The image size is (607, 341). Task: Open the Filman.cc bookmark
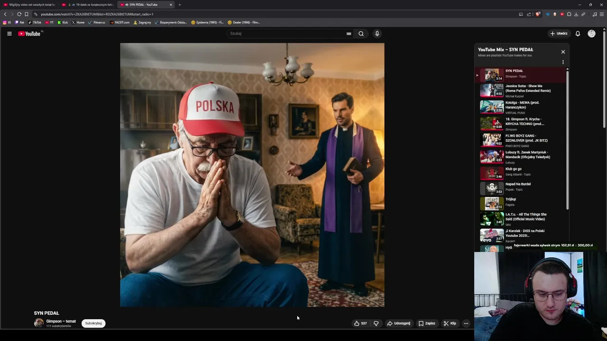tap(97, 22)
